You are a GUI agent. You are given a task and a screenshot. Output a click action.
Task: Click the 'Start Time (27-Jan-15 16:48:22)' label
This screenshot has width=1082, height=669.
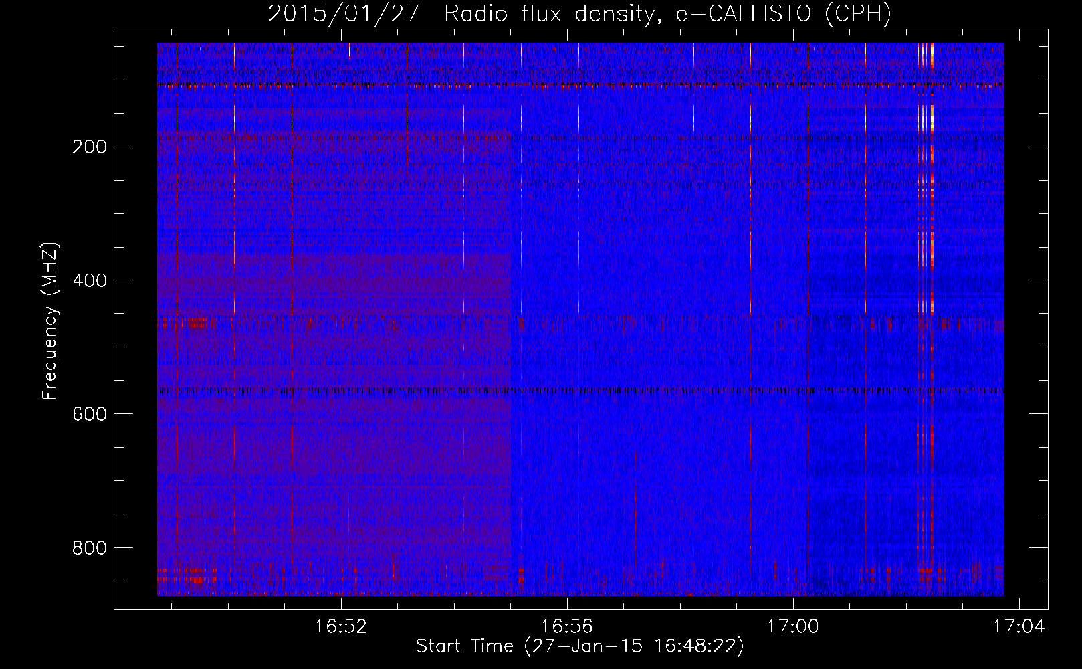pyautogui.click(x=580, y=646)
